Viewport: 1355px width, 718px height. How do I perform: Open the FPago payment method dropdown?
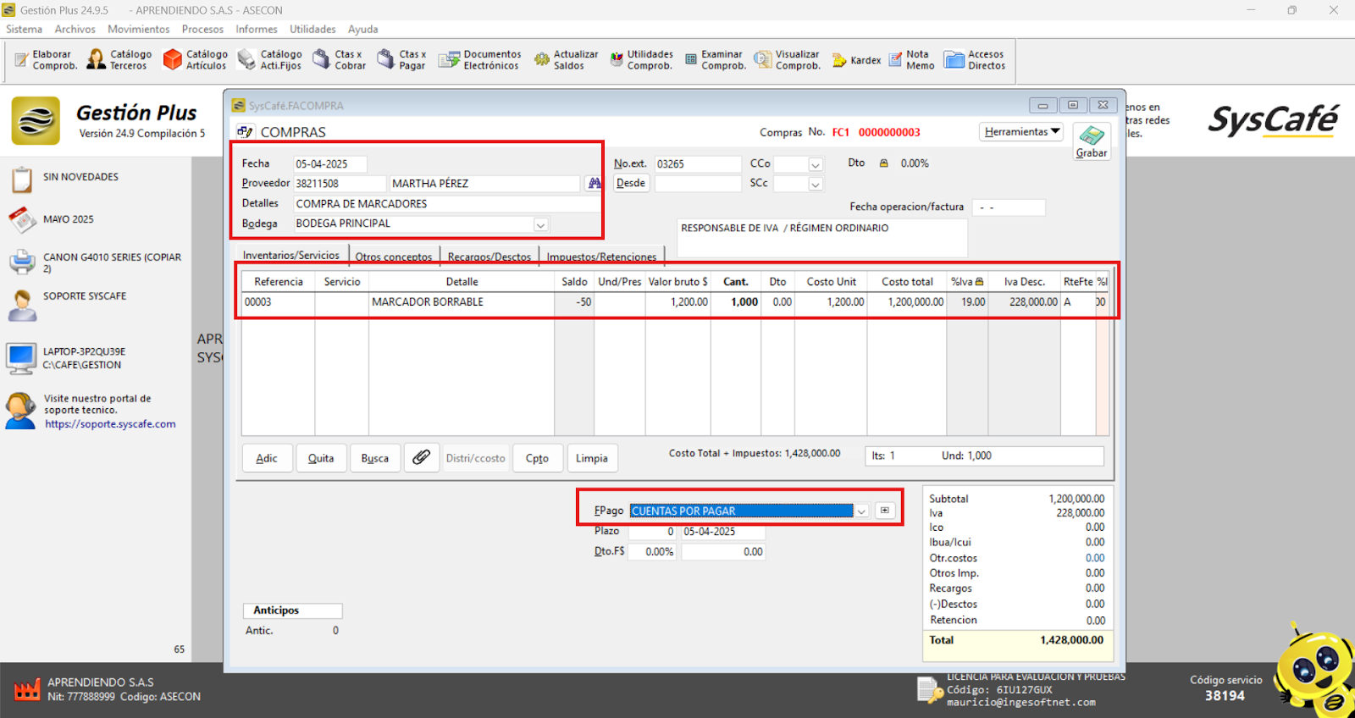tap(861, 511)
